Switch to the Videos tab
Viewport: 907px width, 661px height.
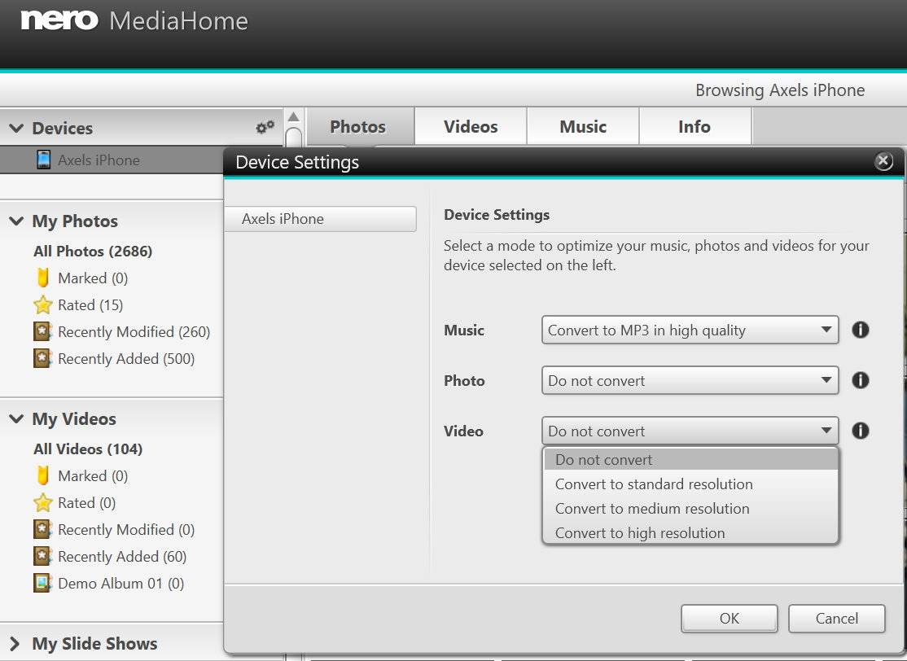[x=471, y=127]
